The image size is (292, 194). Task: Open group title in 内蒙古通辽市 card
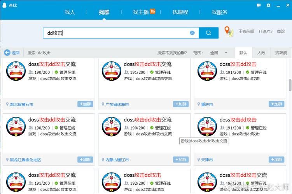[x=148, y=120]
